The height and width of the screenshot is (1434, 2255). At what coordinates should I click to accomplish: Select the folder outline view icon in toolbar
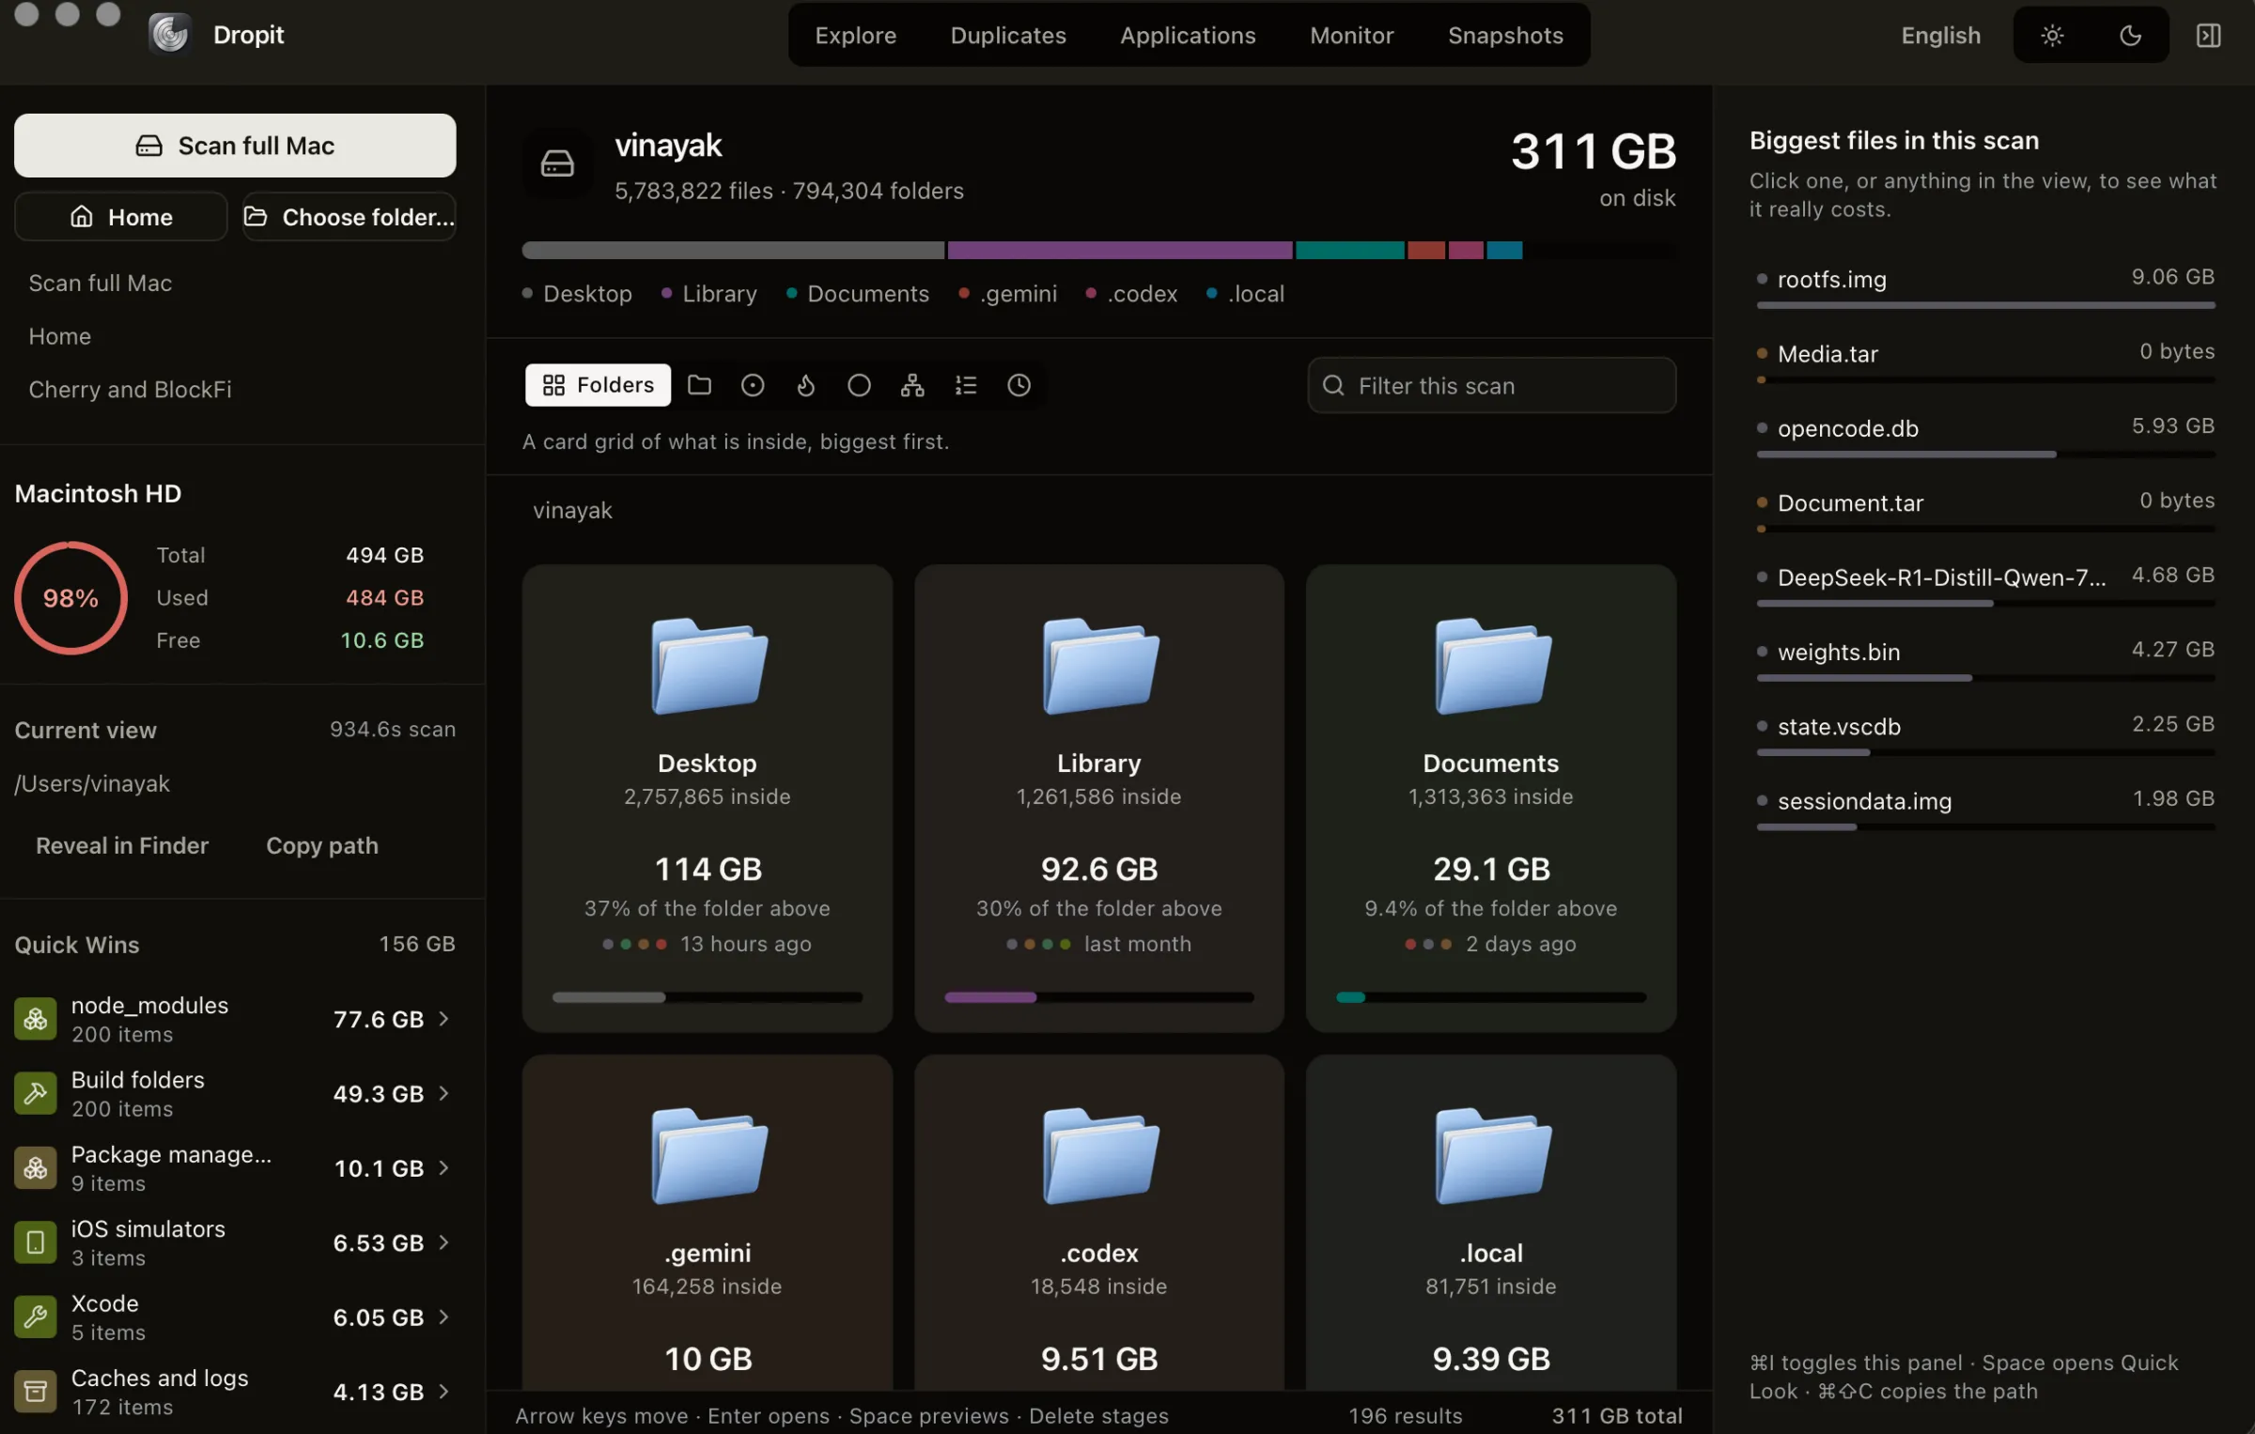(x=699, y=385)
